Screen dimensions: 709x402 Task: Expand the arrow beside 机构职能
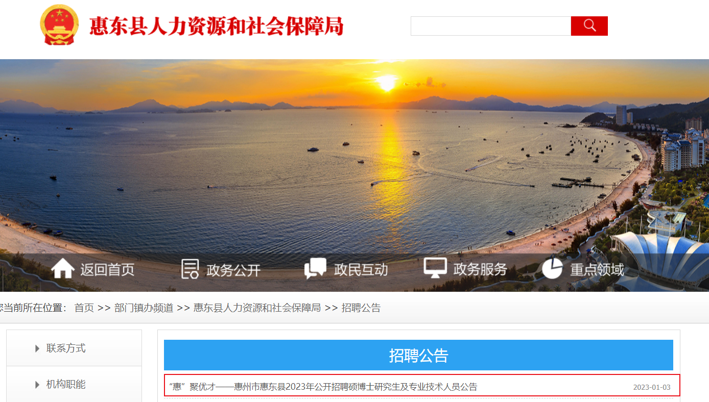[x=37, y=385]
